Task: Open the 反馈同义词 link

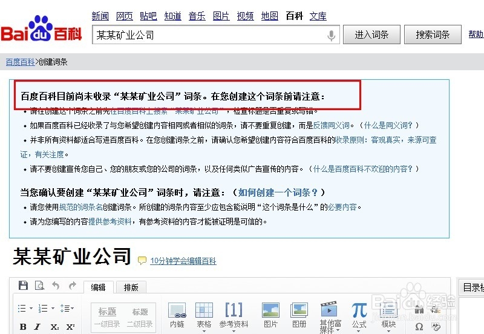Action: pos(331,125)
